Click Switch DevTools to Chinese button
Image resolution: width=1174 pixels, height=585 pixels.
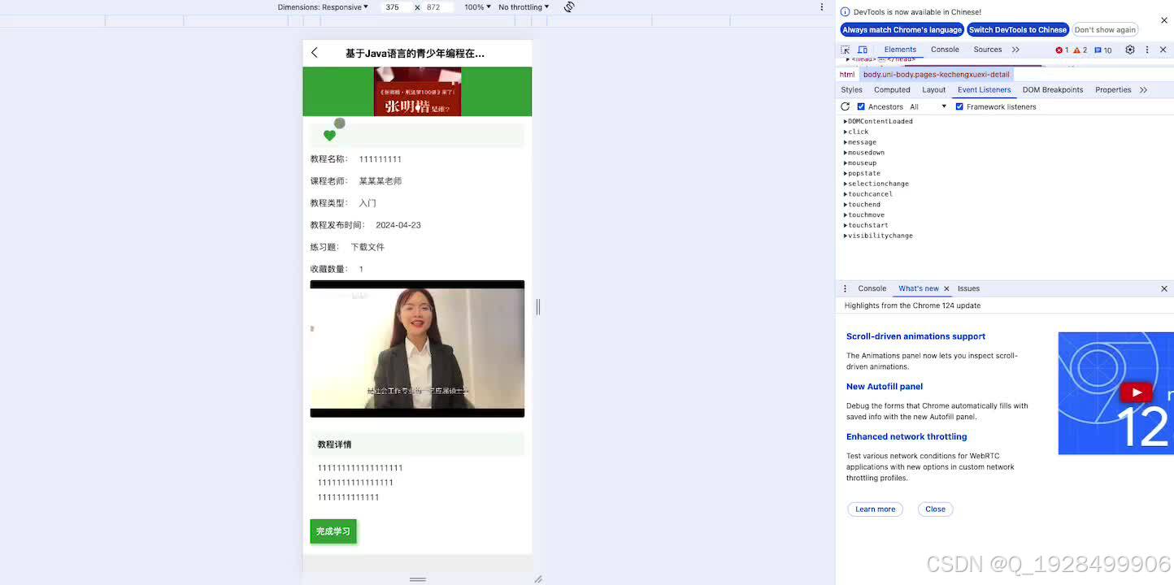(1018, 30)
